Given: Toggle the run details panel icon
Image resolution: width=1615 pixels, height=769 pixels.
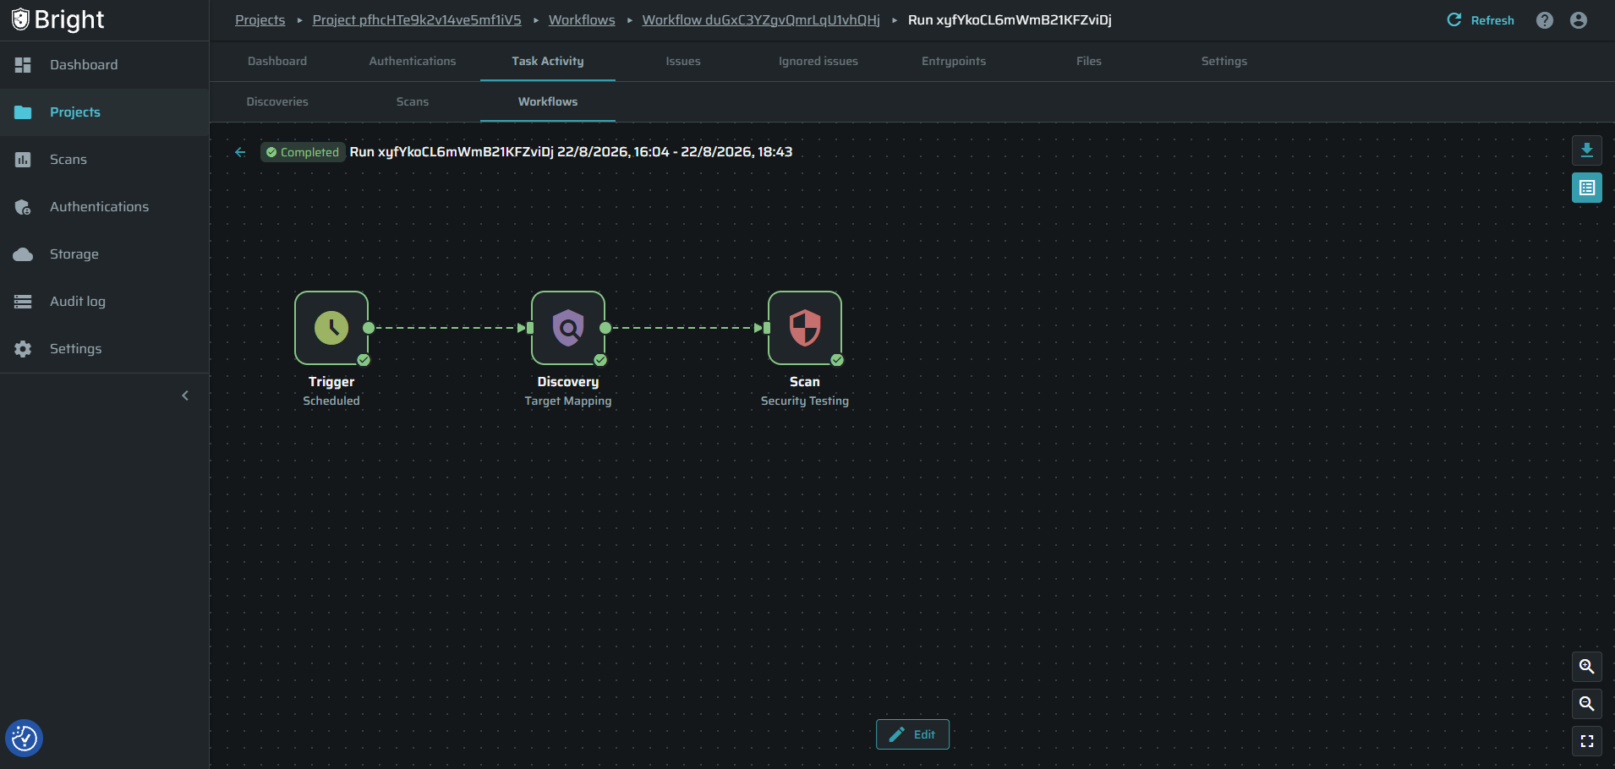Looking at the screenshot, I should (x=1587, y=188).
